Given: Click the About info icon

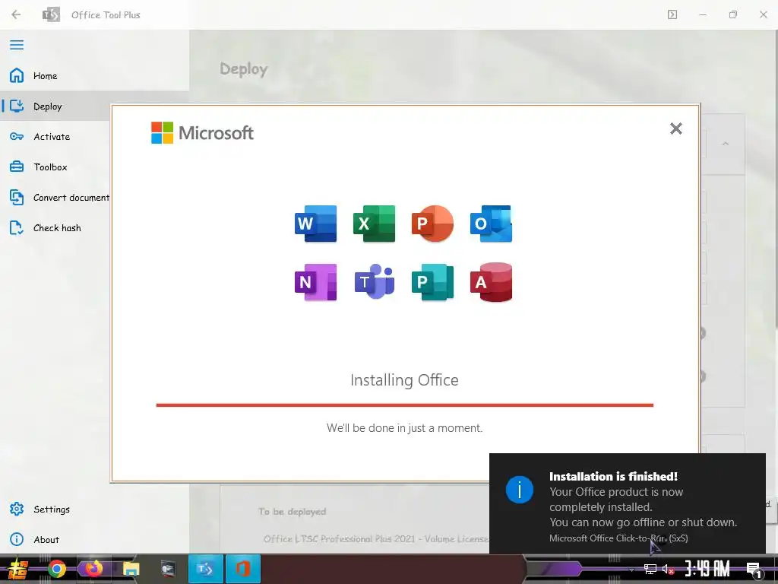Looking at the screenshot, I should [17, 539].
